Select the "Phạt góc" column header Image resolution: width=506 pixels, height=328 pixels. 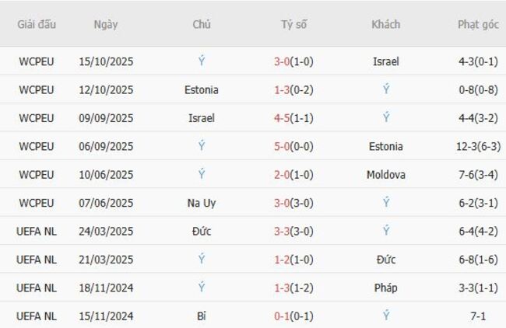[x=478, y=24]
